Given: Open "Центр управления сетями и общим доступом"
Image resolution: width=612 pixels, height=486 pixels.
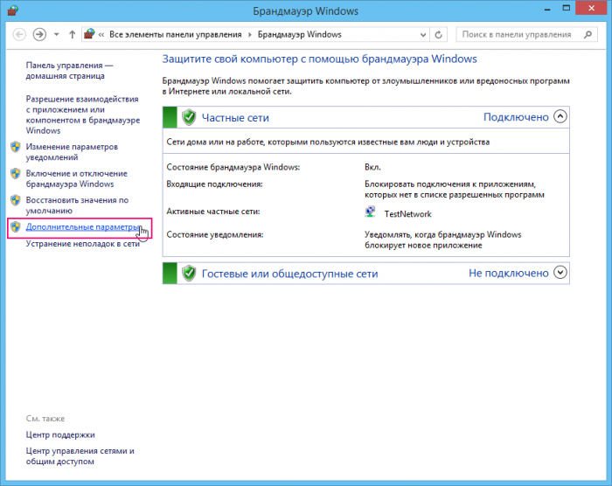Looking at the screenshot, I should click(x=80, y=456).
